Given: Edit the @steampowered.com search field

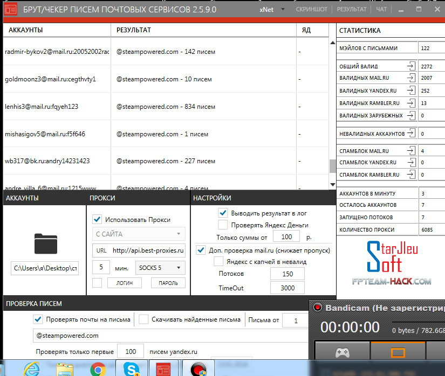Looking at the screenshot, I should tap(170, 336).
